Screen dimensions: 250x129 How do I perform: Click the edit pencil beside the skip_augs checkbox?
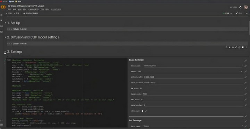pyautogui.click(x=146, y=111)
